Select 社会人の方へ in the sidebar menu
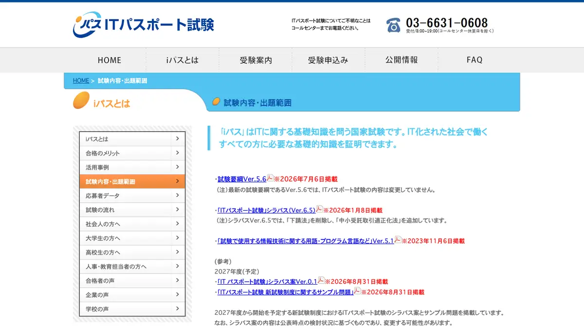Viewport: 584px width, 329px height. click(132, 224)
